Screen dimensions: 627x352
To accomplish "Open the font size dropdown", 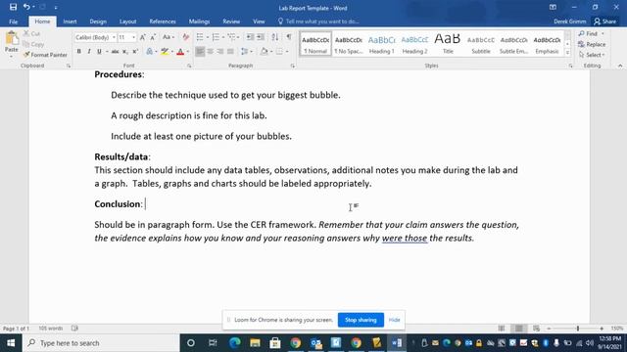I will point(133,37).
